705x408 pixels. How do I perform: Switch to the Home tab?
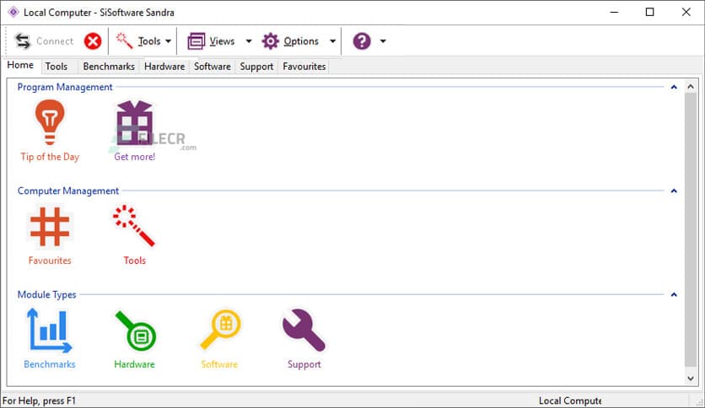[21, 65]
